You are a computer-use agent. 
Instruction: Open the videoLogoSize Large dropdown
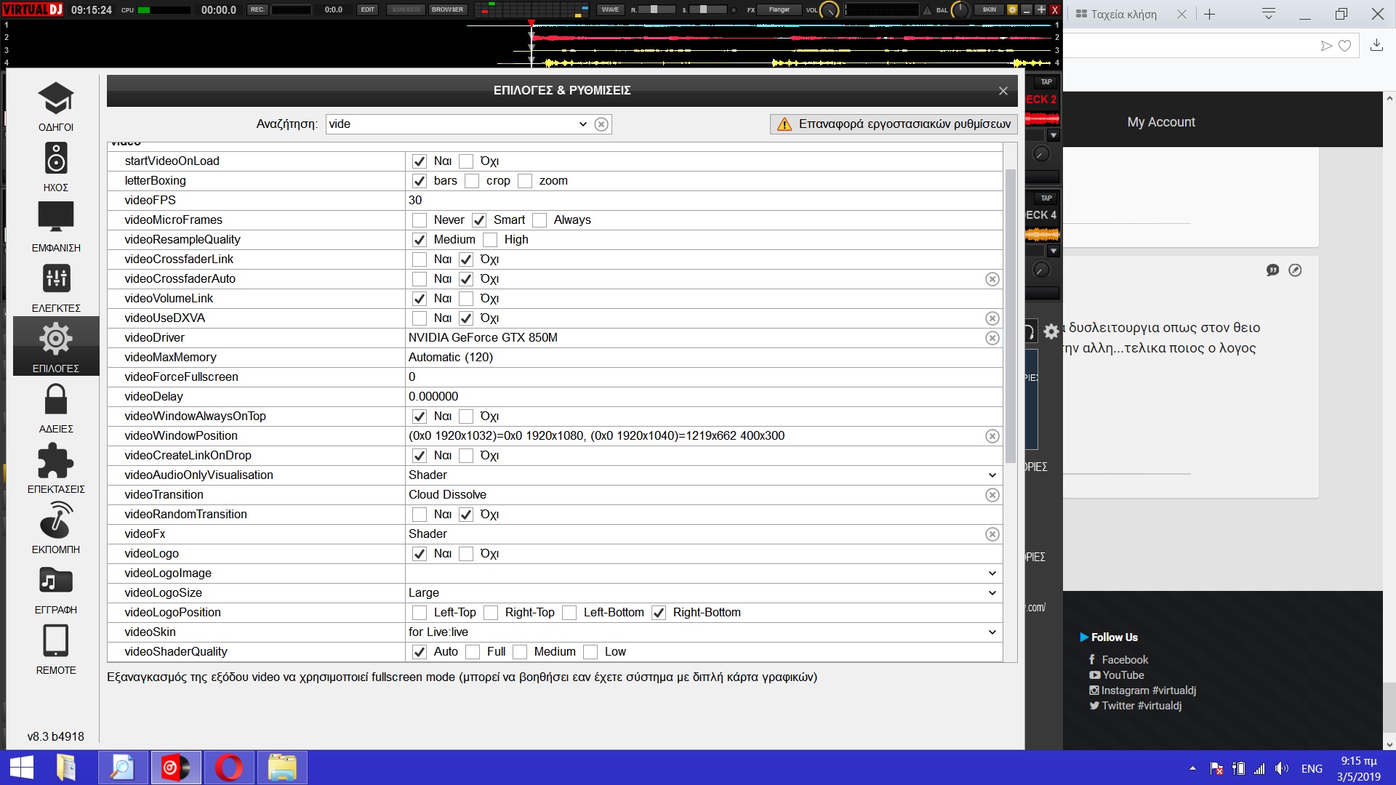(992, 593)
